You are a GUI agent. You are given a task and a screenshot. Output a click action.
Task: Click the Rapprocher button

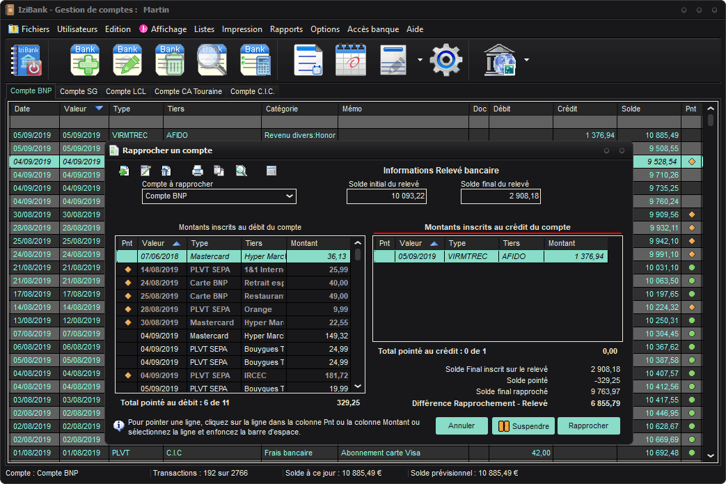point(588,426)
